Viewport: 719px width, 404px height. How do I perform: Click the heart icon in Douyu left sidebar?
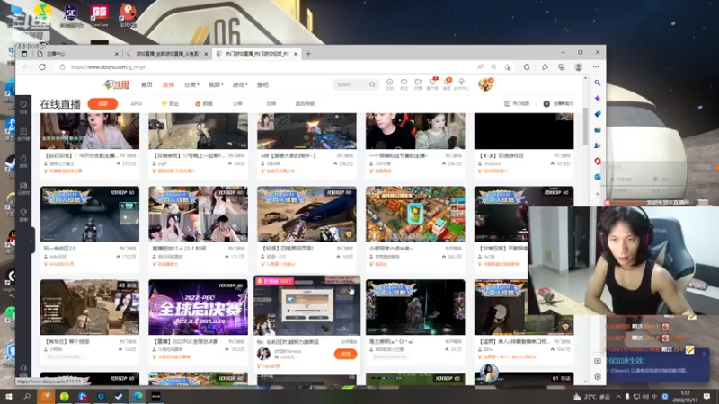[x=23, y=106]
